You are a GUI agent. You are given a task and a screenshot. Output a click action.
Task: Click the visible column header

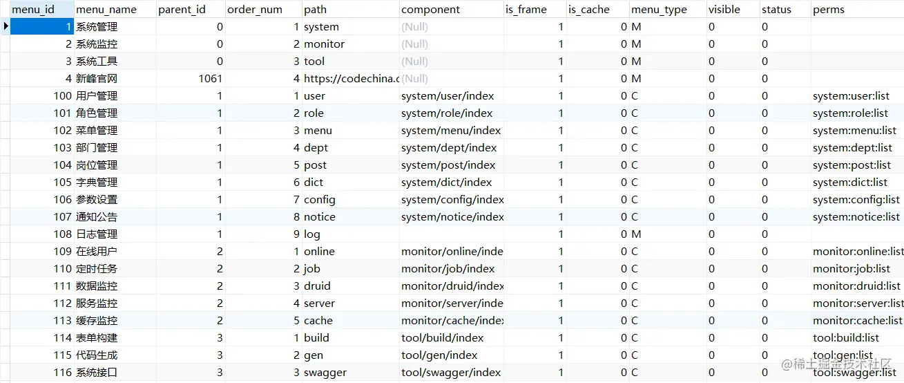click(x=724, y=10)
